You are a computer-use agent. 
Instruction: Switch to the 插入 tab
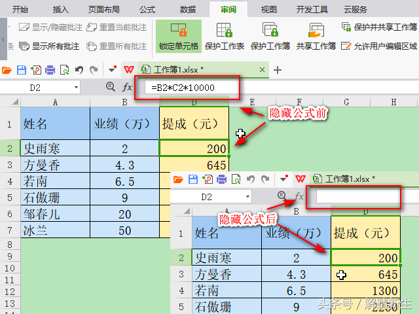[x=61, y=10]
